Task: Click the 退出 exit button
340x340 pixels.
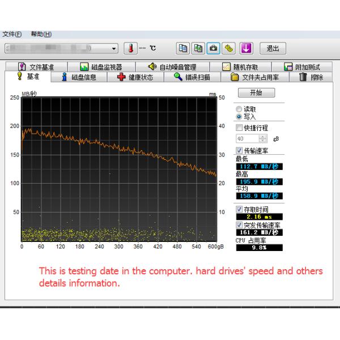Action: click(x=273, y=48)
